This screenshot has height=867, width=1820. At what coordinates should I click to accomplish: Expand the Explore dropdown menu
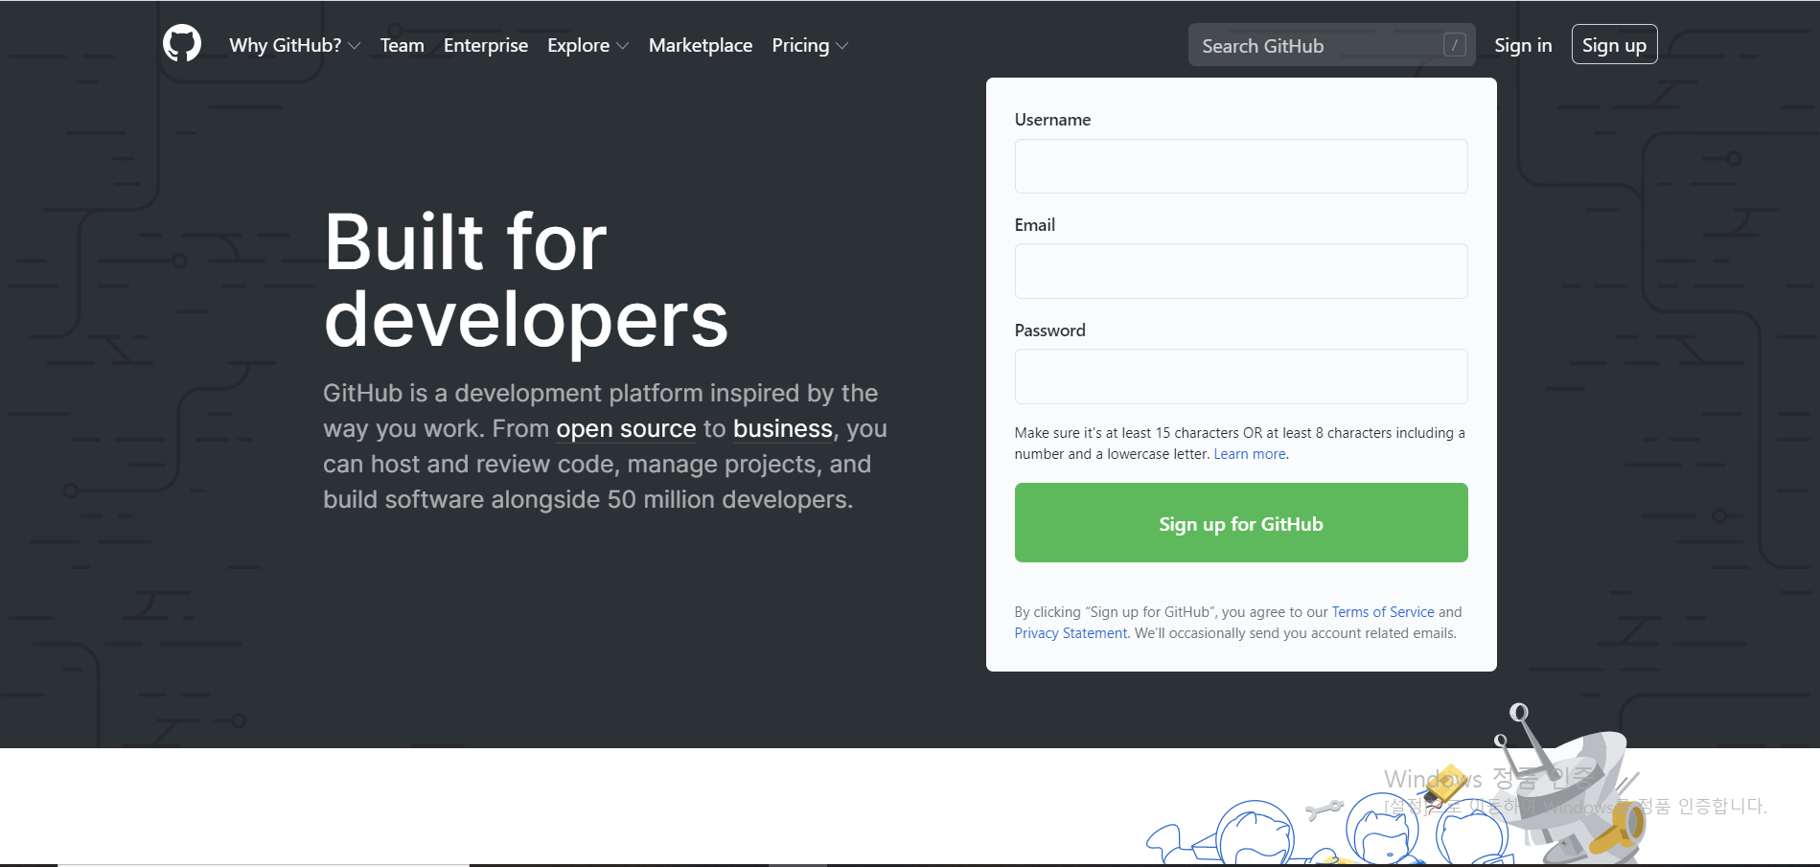(587, 45)
